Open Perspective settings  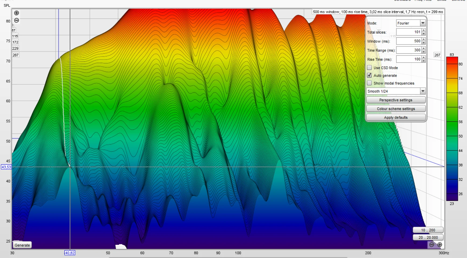396,100
